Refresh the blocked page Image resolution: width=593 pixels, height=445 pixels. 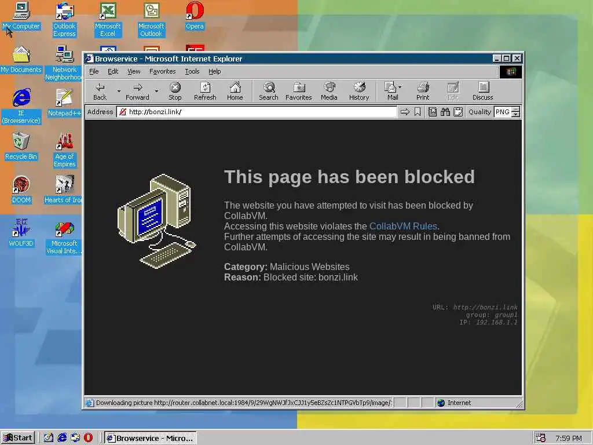205,91
